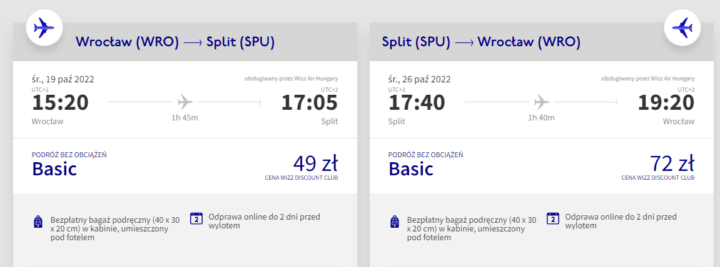This screenshot has height=267, width=720.
Task: Select the Basic fare priced at 72 zł
Action: [672, 164]
